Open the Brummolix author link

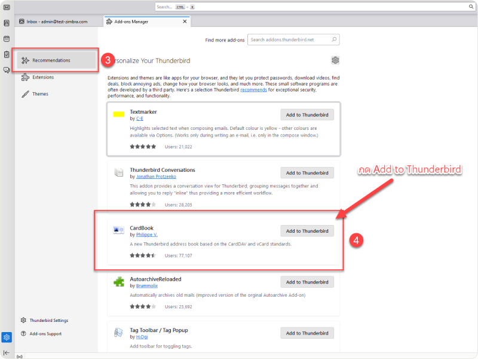(147, 286)
